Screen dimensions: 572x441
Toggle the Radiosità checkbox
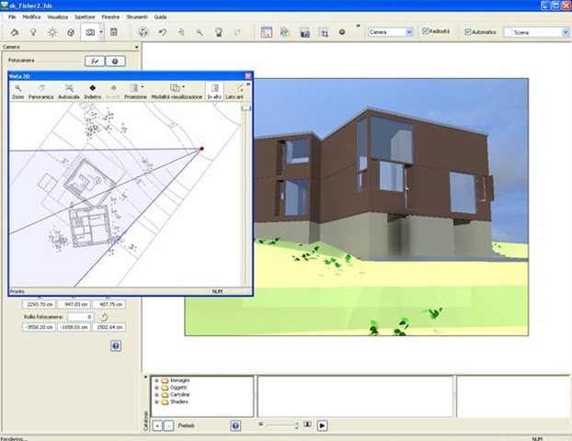(425, 31)
